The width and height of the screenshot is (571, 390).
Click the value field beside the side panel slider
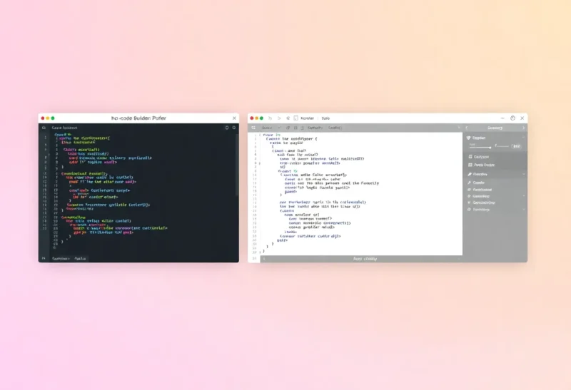pyautogui.click(x=502, y=146)
